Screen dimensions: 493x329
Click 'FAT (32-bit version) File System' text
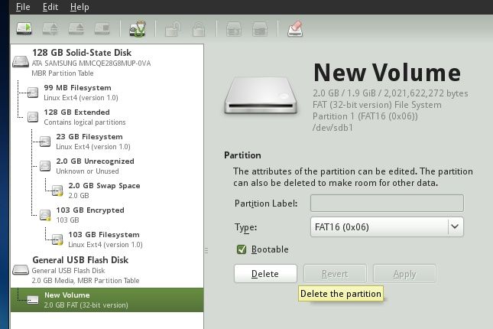coord(377,105)
